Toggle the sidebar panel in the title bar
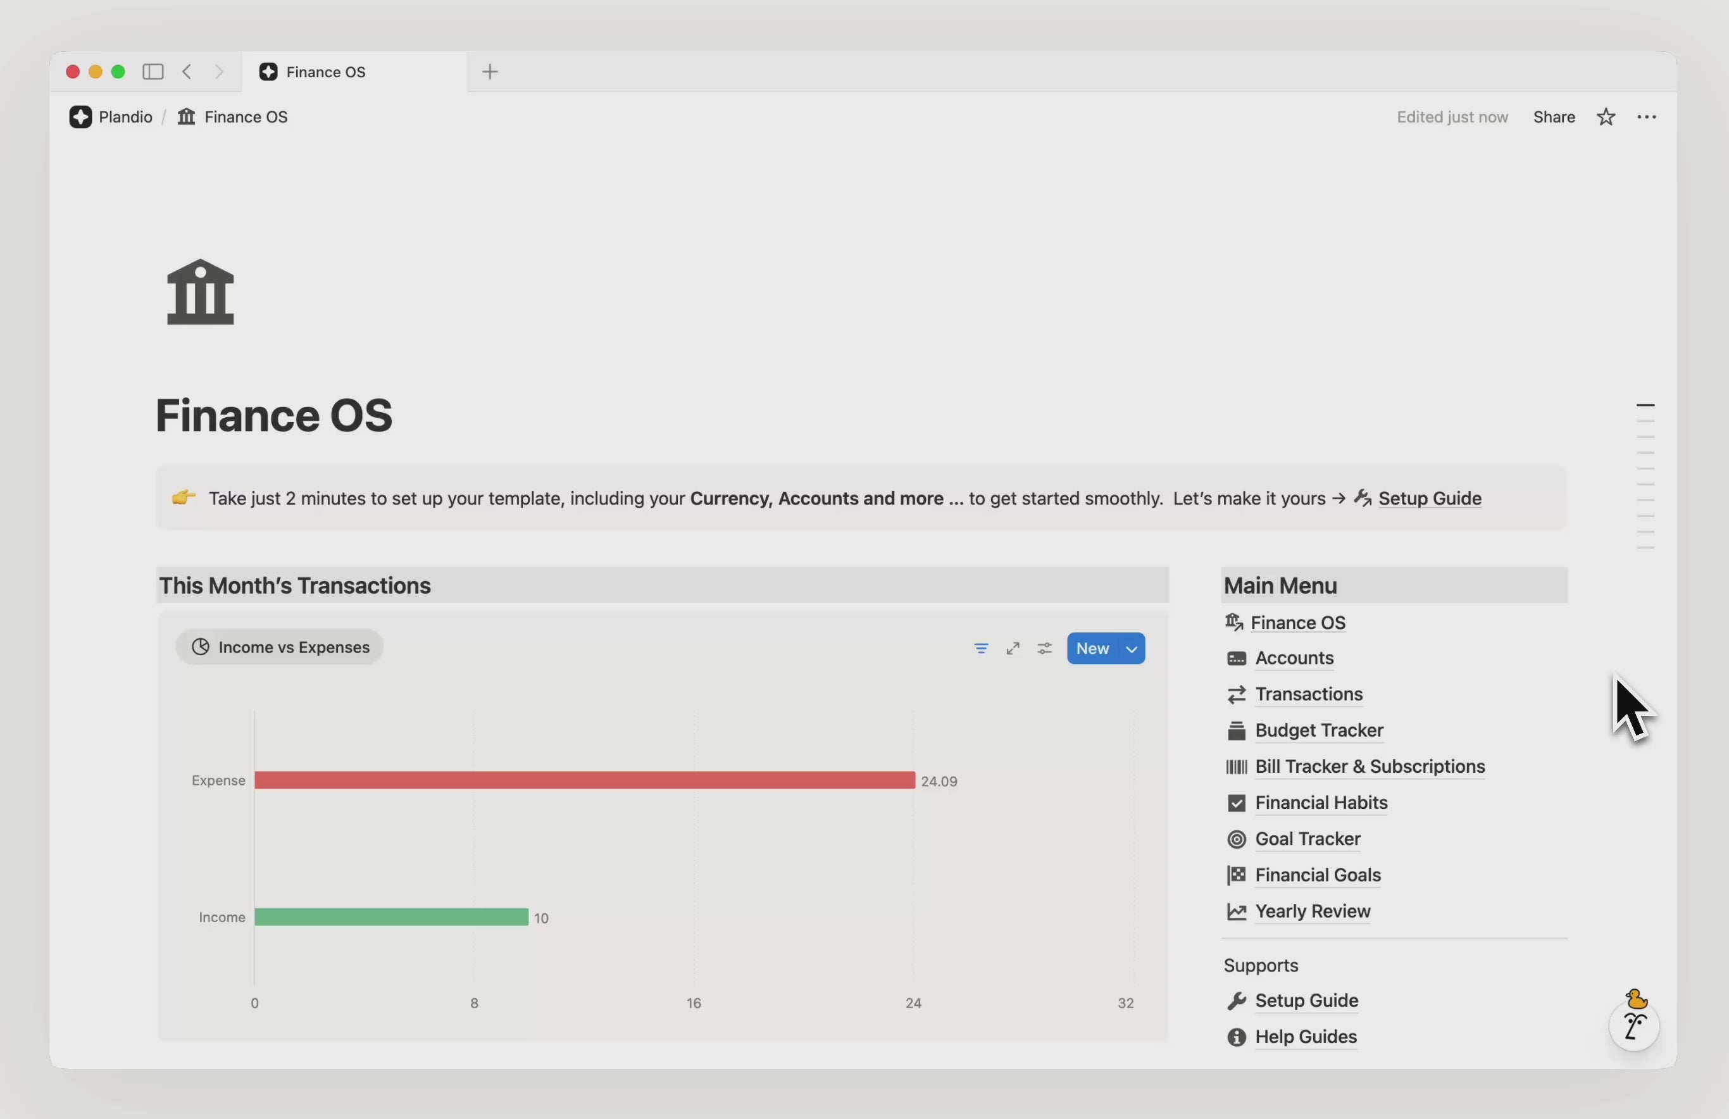The image size is (1729, 1119). [153, 72]
